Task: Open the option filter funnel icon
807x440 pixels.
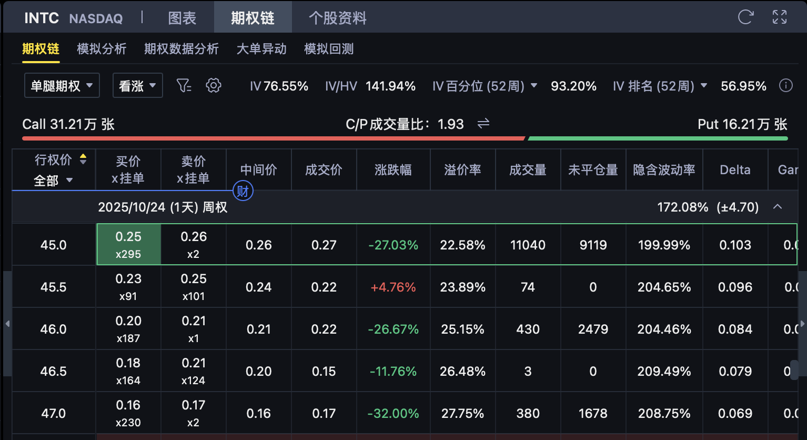Action: point(184,85)
